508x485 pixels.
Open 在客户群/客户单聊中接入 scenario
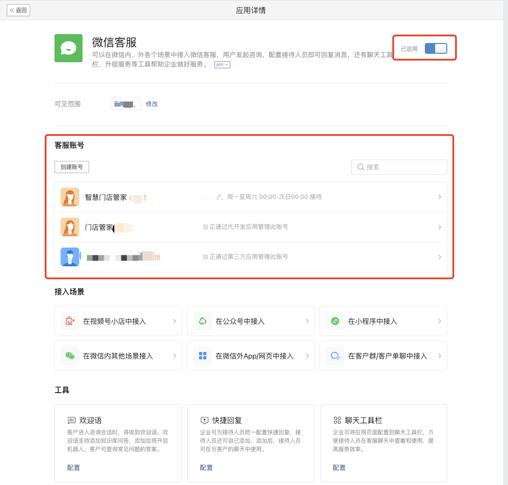tap(383, 356)
